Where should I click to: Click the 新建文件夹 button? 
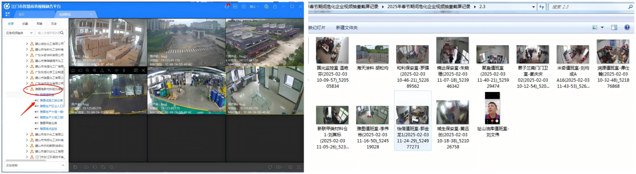pos(347,28)
